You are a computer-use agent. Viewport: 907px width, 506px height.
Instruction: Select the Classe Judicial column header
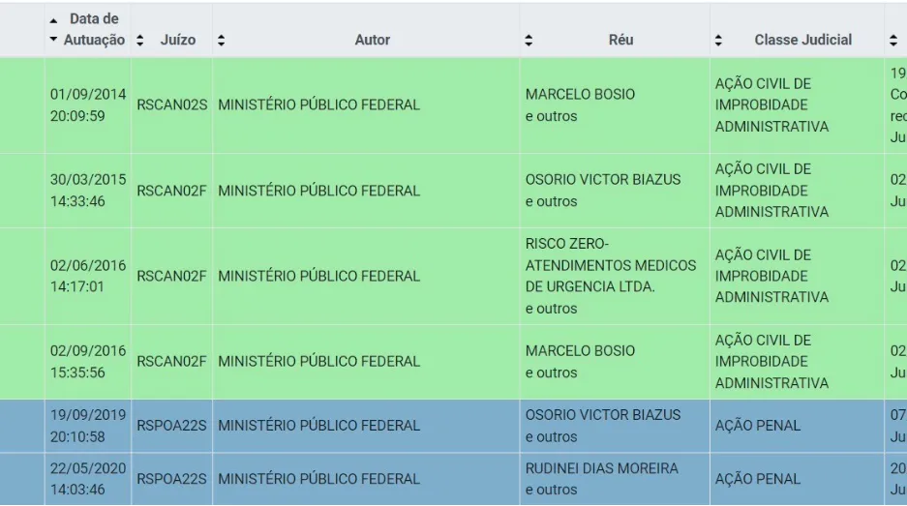[802, 40]
